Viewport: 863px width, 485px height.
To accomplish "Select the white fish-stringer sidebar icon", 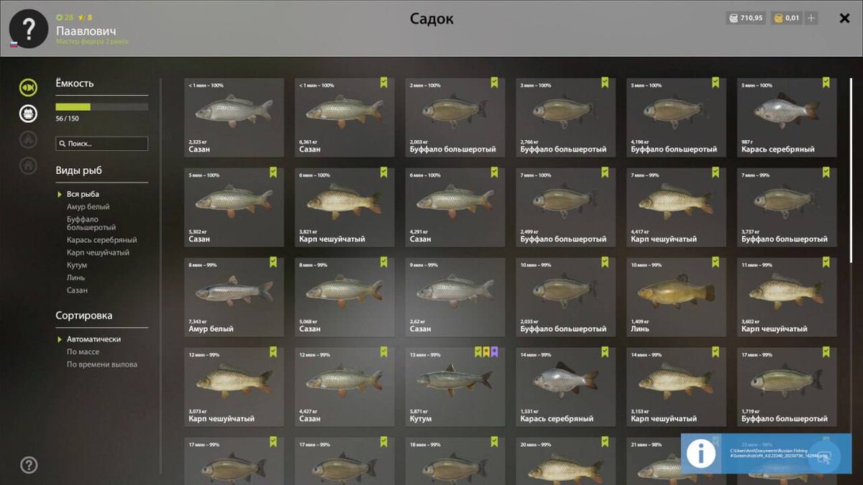I will coord(28,114).
